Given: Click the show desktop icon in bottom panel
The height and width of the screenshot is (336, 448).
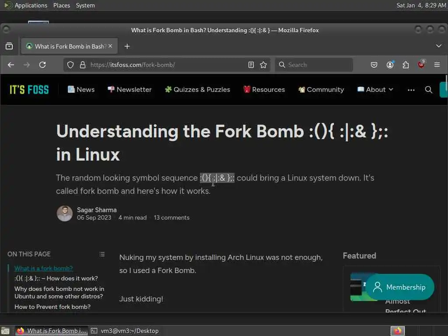Looking at the screenshot, I should point(5,331).
